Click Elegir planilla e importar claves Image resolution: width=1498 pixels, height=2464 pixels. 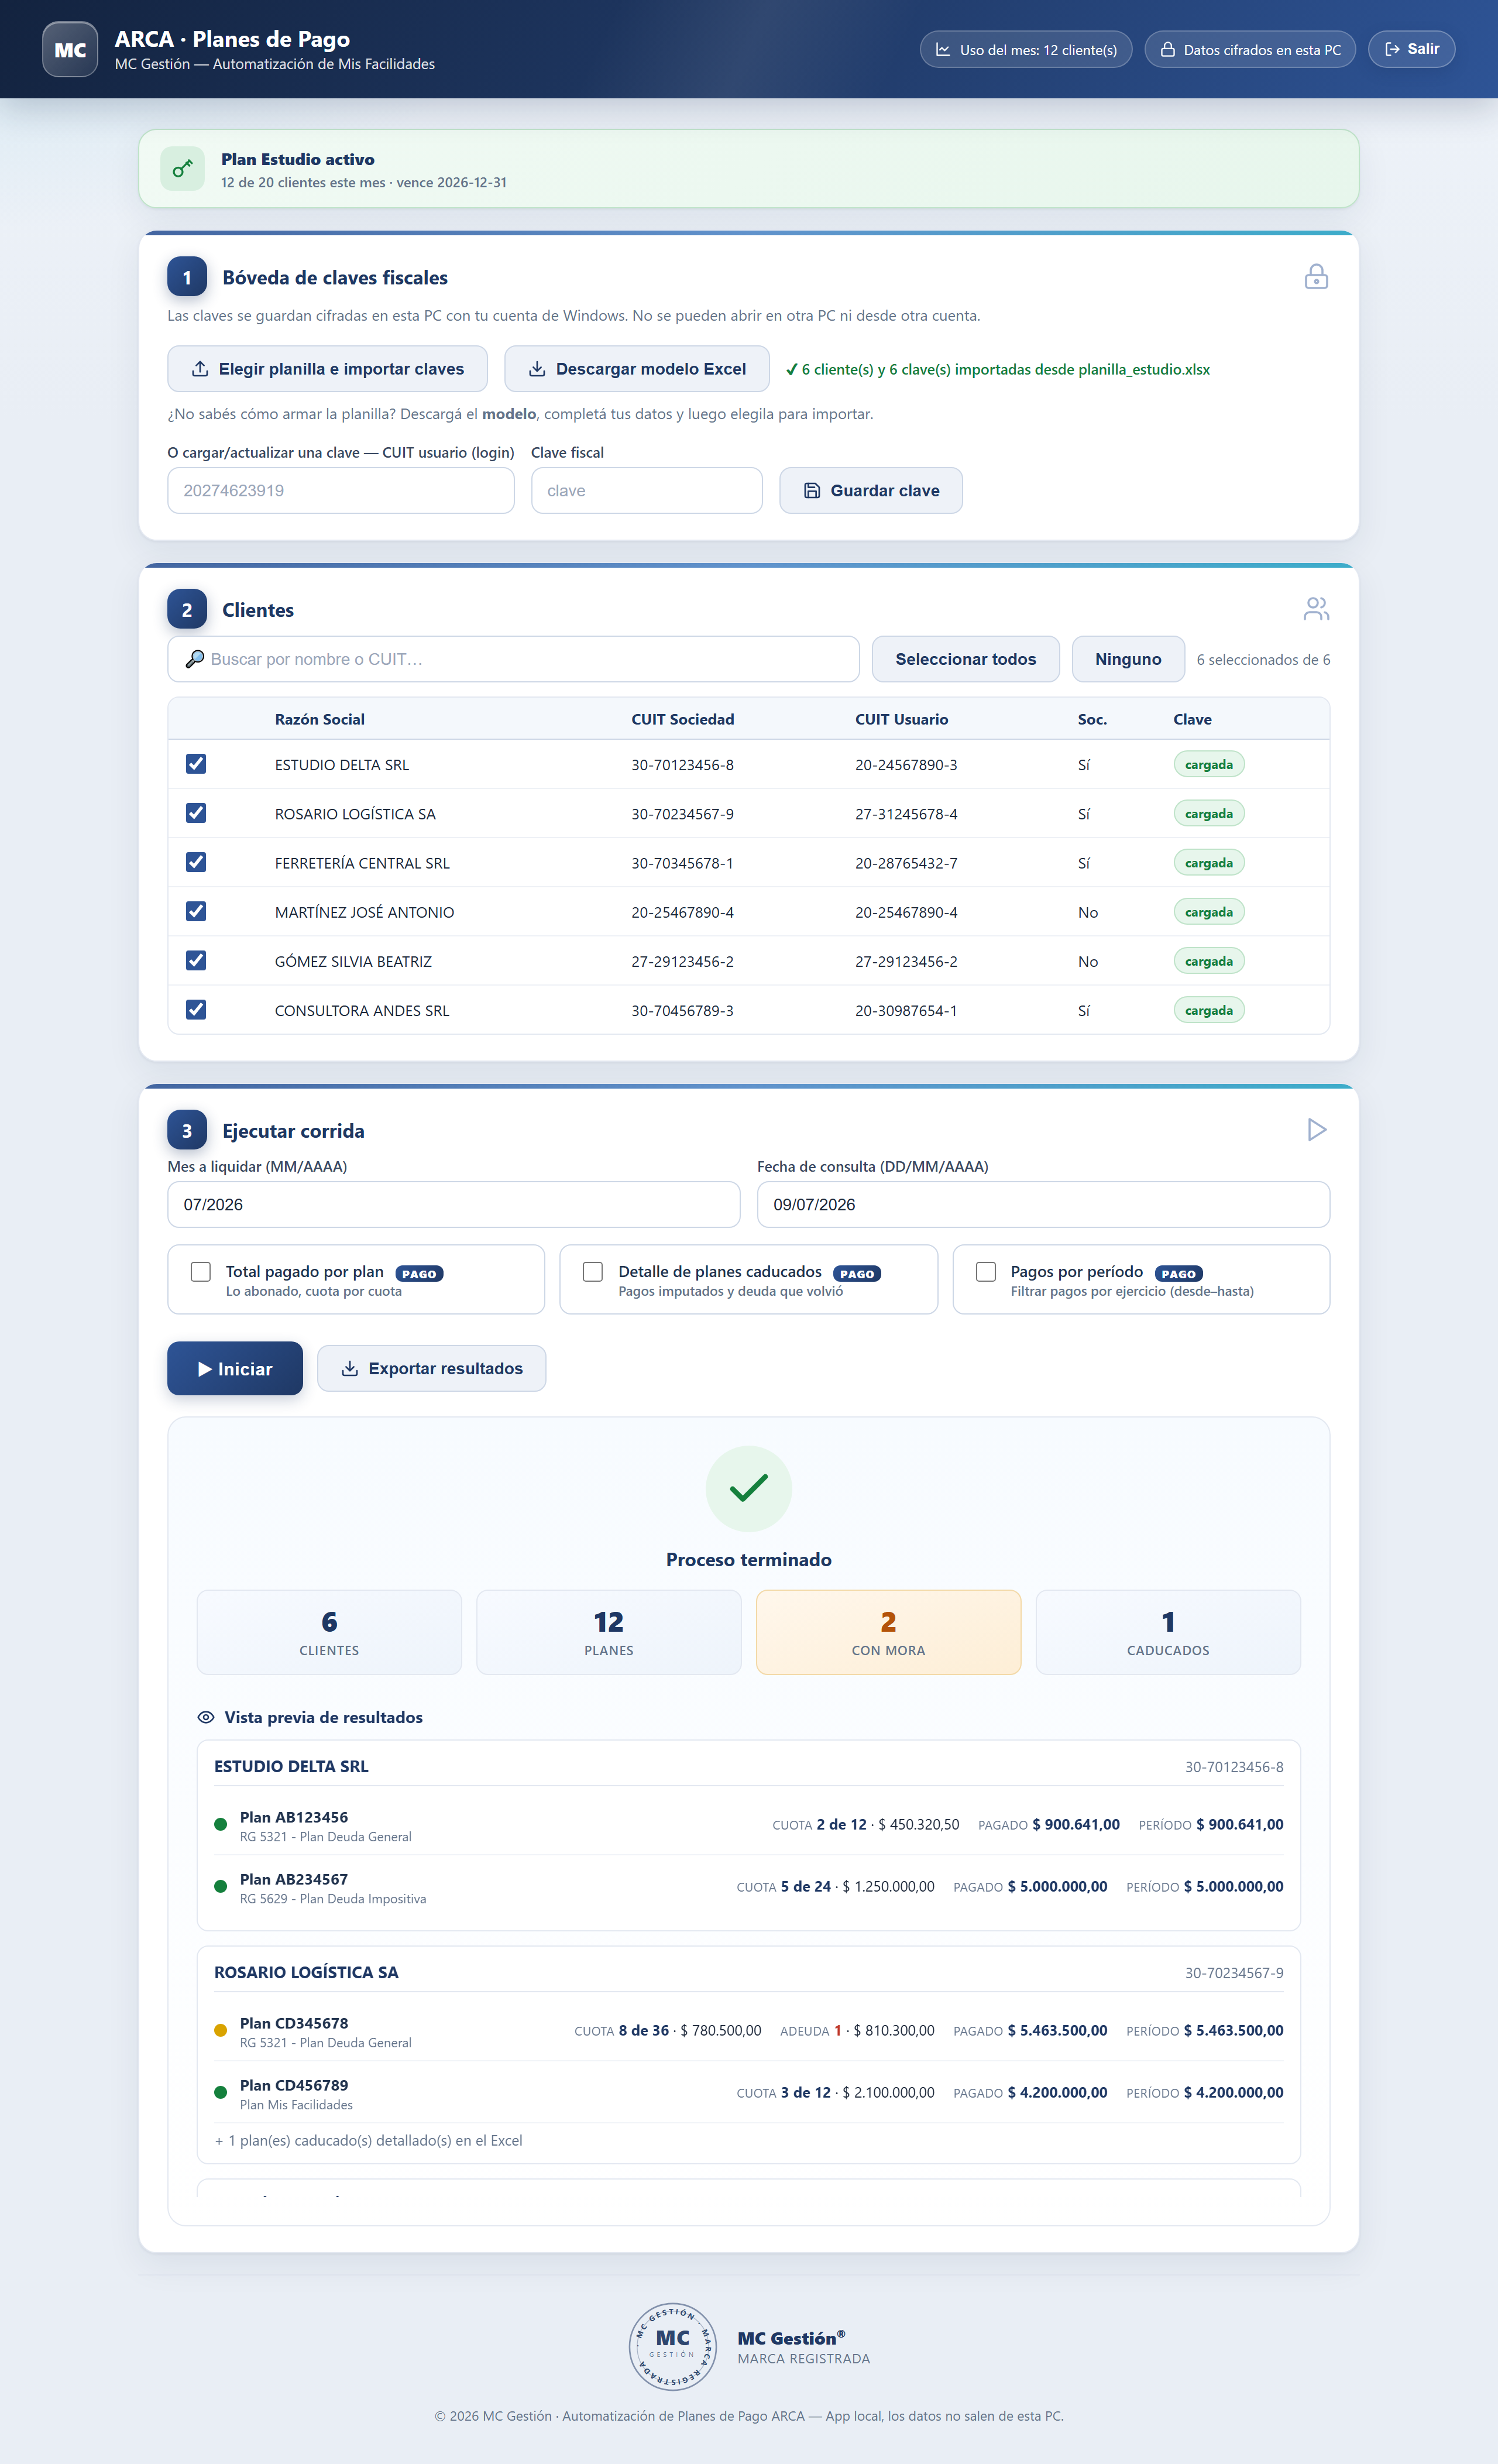pos(327,369)
